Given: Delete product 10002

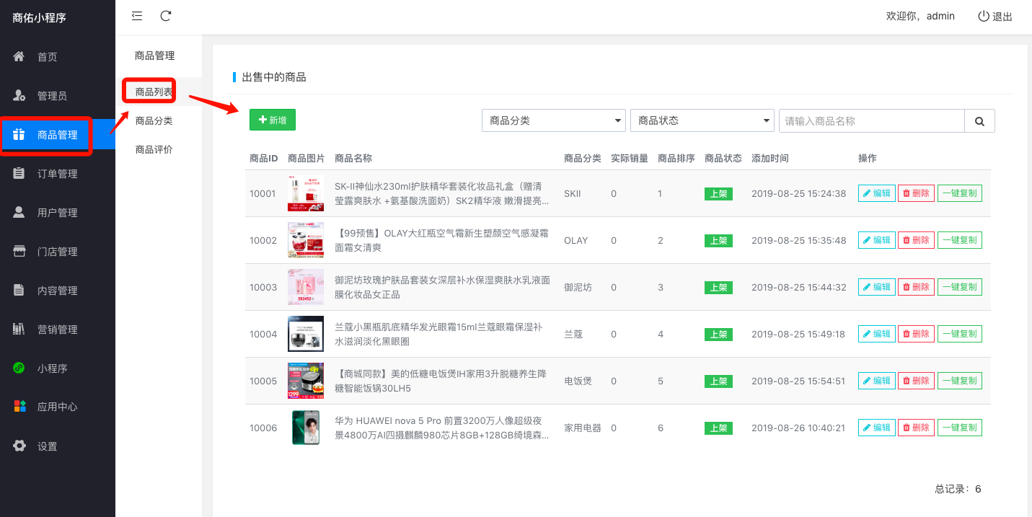Looking at the screenshot, I should 916,240.
